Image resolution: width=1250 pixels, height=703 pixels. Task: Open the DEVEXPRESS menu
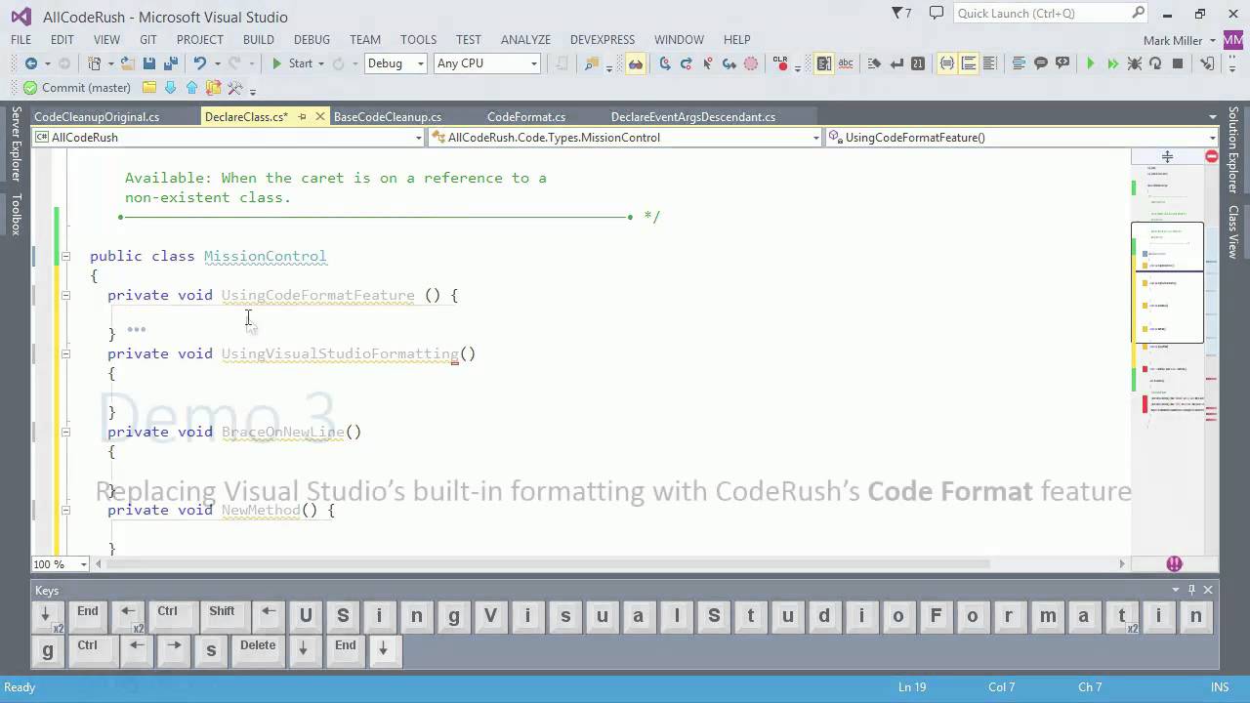pyautogui.click(x=603, y=40)
